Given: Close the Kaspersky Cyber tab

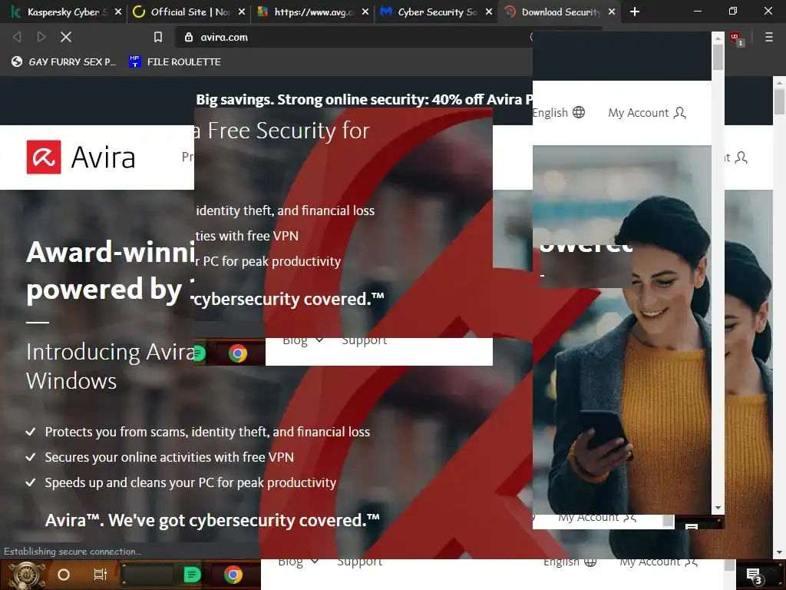Looking at the screenshot, I should click(117, 12).
